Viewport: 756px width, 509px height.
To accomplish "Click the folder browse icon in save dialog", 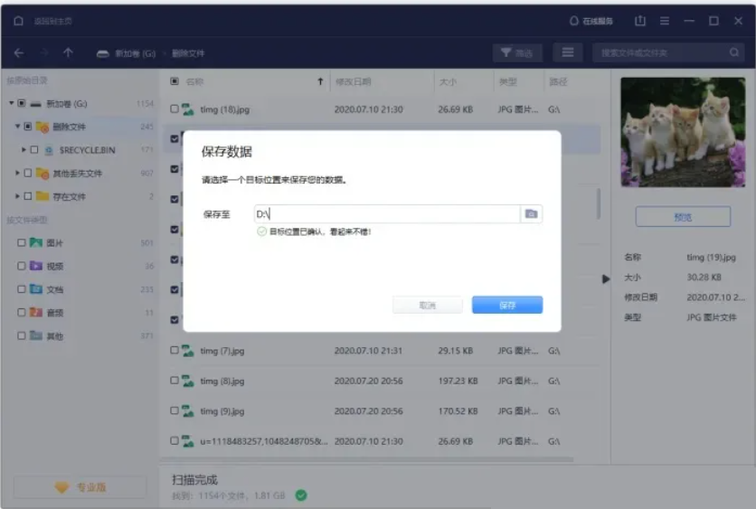I will 532,214.
